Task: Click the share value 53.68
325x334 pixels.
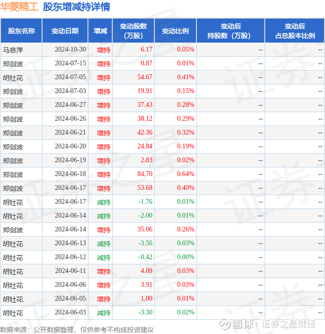Action: pyautogui.click(x=145, y=188)
